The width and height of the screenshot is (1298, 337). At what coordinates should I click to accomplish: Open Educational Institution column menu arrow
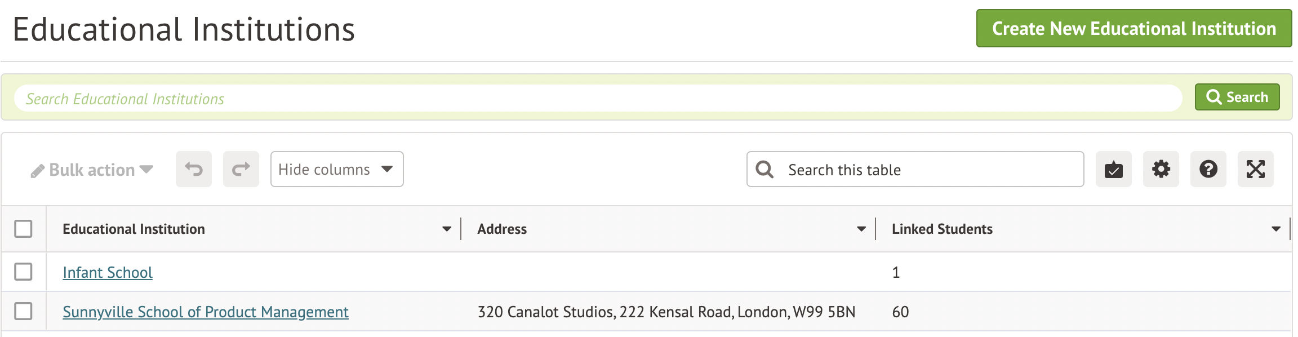[x=447, y=229]
